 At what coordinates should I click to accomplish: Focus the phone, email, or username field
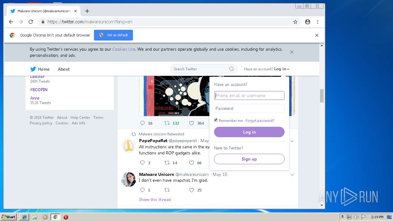pyautogui.click(x=249, y=95)
